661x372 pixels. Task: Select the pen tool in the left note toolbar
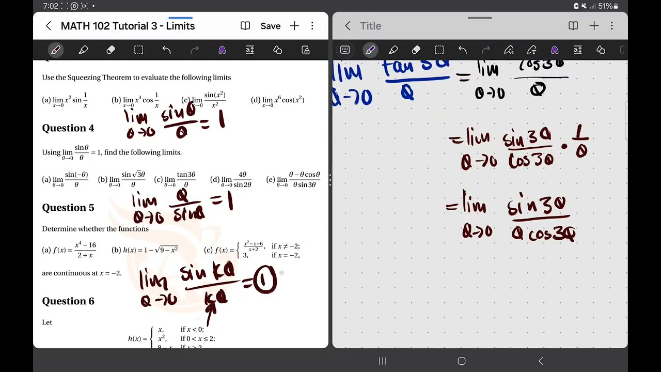coord(56,50)
